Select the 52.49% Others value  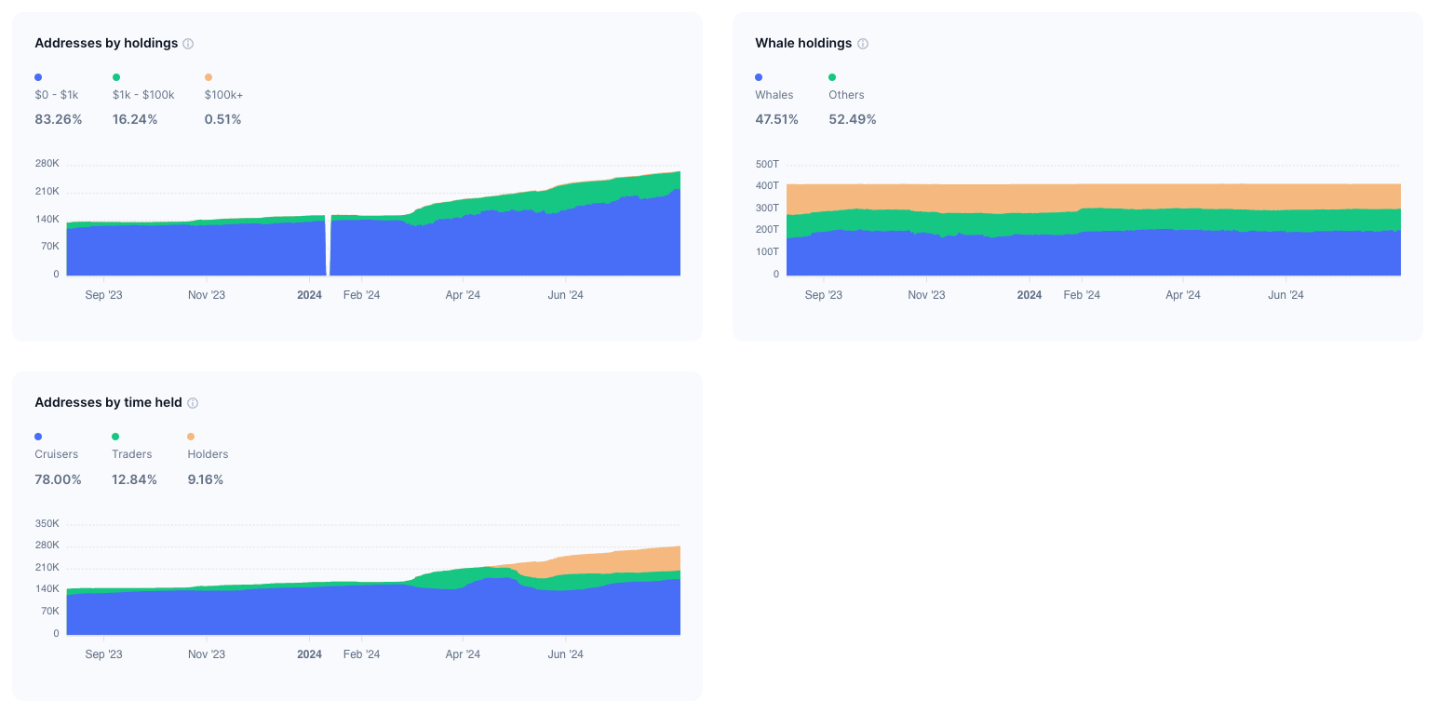coord(853,119)
